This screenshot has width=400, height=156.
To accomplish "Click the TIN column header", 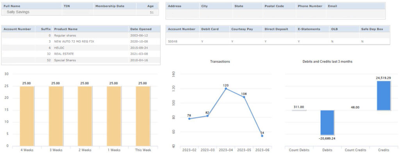I will point(78,6).
